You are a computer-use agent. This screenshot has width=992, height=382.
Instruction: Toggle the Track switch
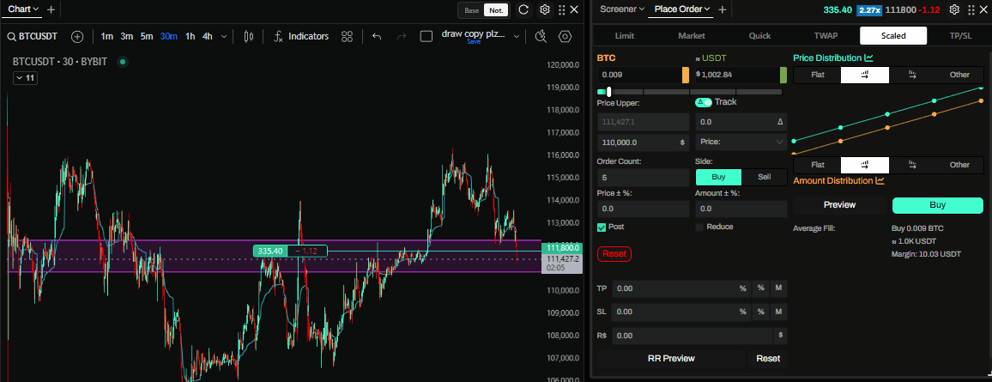(703, 102)
